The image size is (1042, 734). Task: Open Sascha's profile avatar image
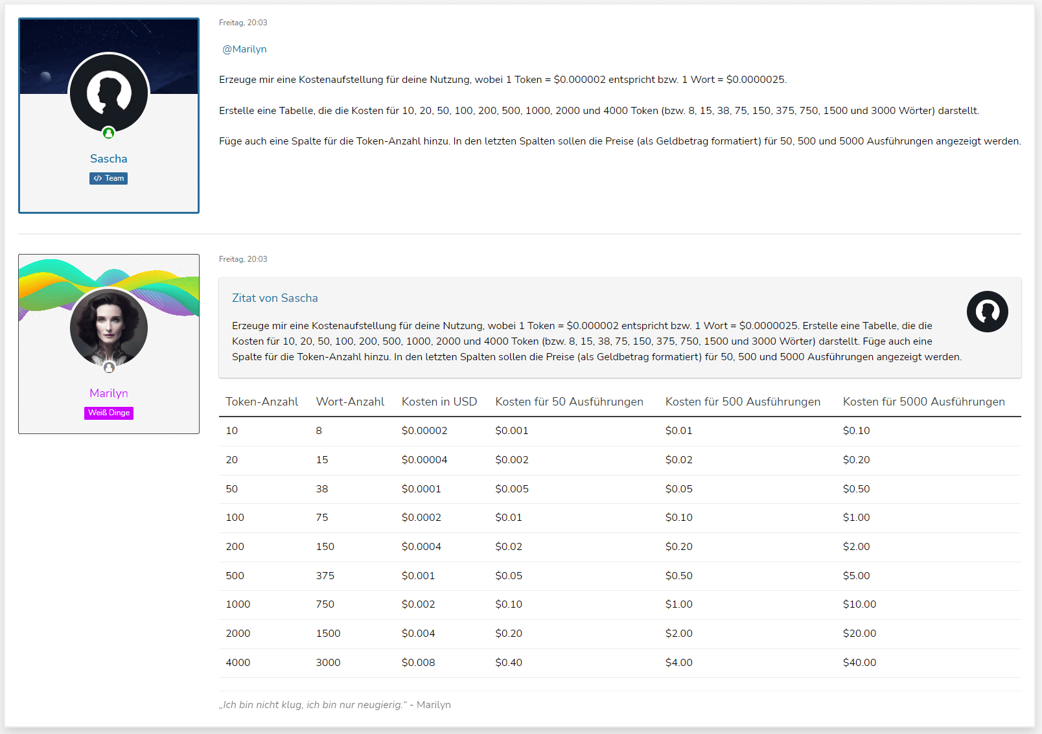109,93
